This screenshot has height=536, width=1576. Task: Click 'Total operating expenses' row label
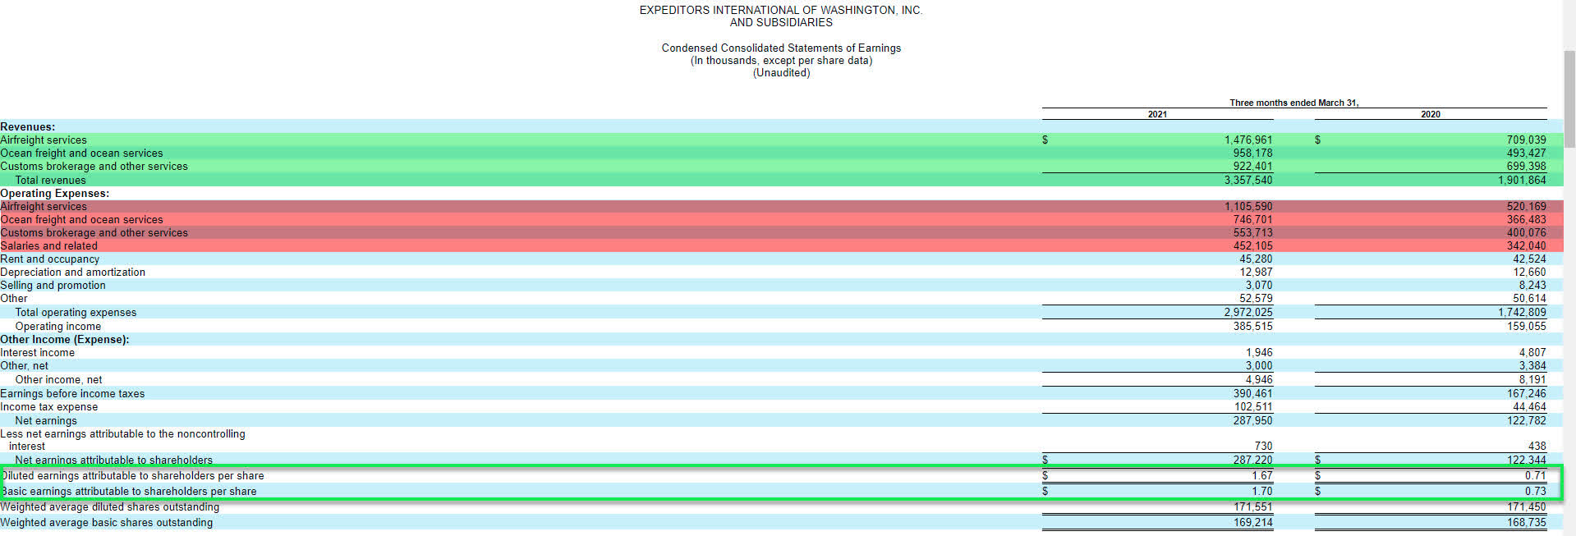[x=76, y=313]
